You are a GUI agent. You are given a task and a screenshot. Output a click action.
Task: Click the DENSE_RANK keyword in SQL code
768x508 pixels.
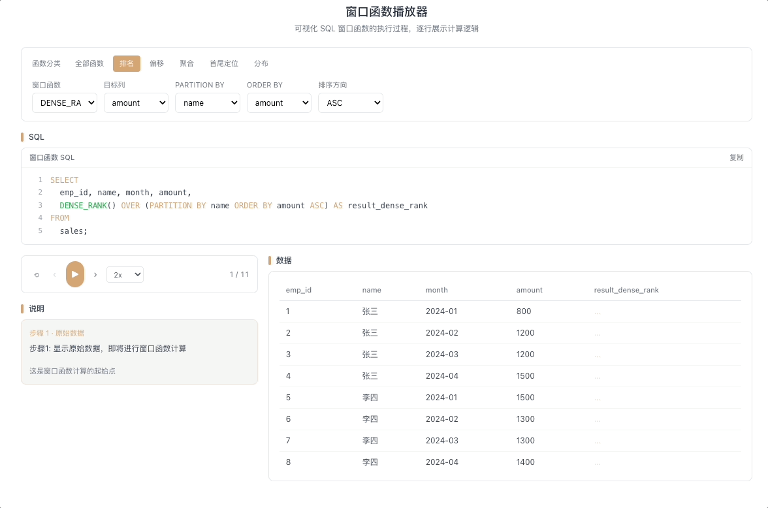[x=84, y=206]
